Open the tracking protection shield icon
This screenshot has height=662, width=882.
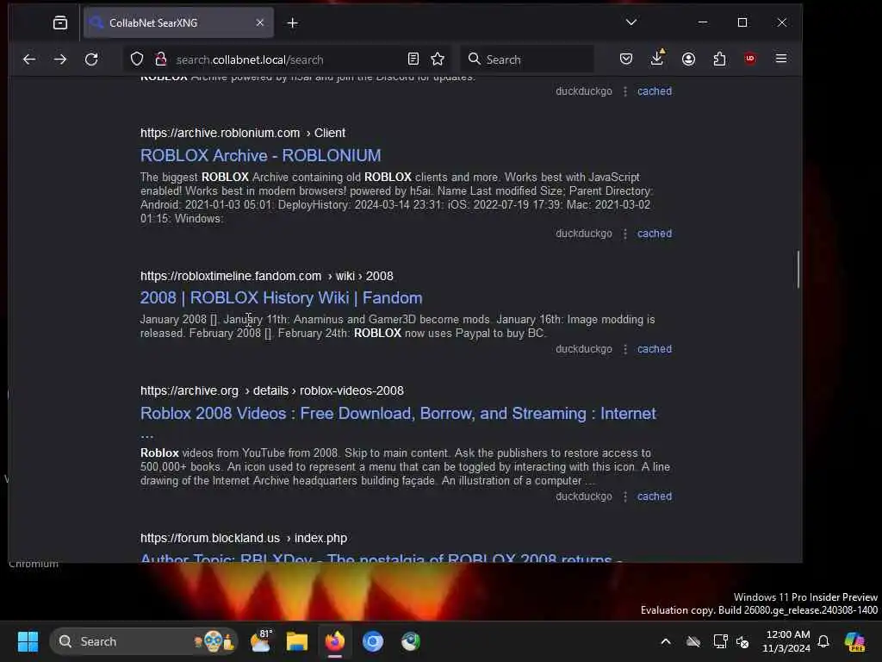click(137, 59)
